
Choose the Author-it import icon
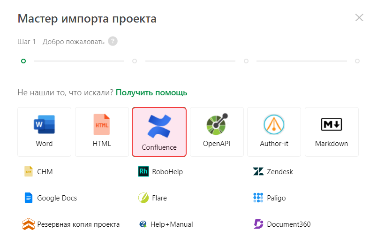tap(274, 124)
